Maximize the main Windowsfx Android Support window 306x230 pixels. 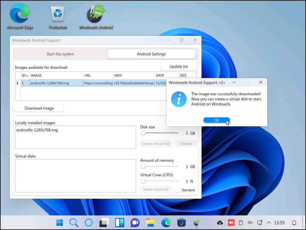point(182,40)
